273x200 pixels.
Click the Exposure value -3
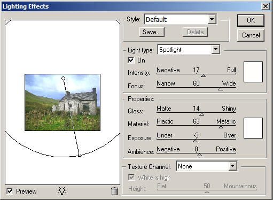click(x=196, y=135)
